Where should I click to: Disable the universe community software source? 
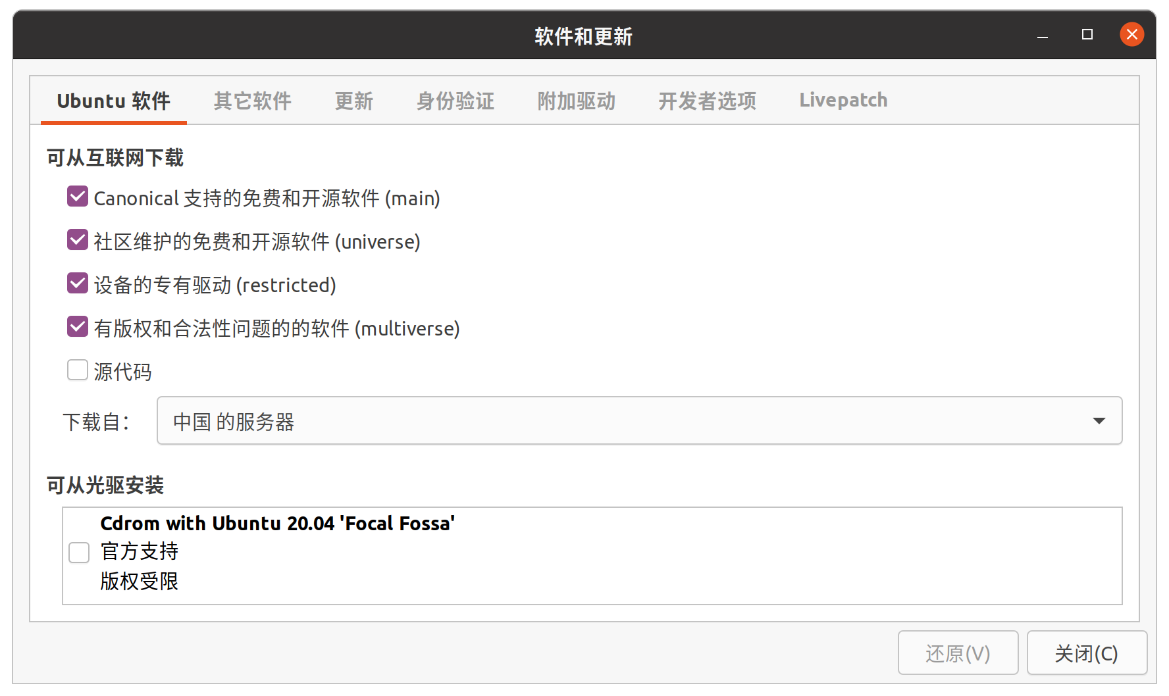click(77, 239)
